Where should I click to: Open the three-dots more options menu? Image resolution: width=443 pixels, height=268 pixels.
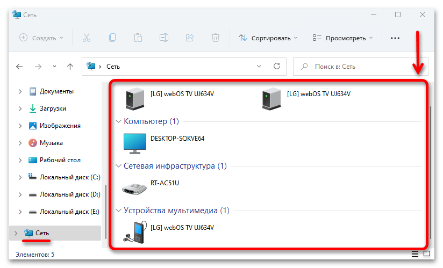(395, 38)
